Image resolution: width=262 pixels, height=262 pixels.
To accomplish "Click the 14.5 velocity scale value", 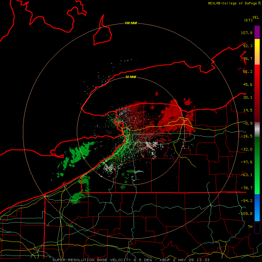I will tap(248, 110).
